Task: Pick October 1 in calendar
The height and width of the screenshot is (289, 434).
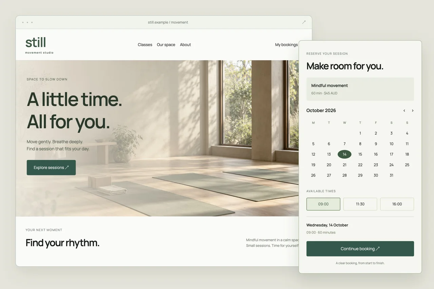Action: [x=360, y=133]
